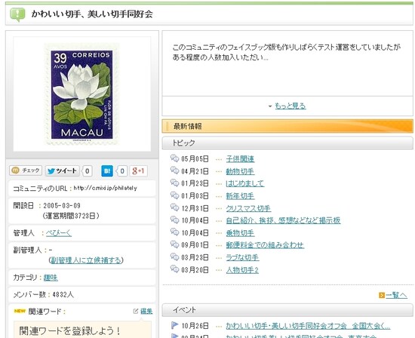This screenshot has width=415, height=338.
Task: Click the mixi Check button
Action: point(26,171)
